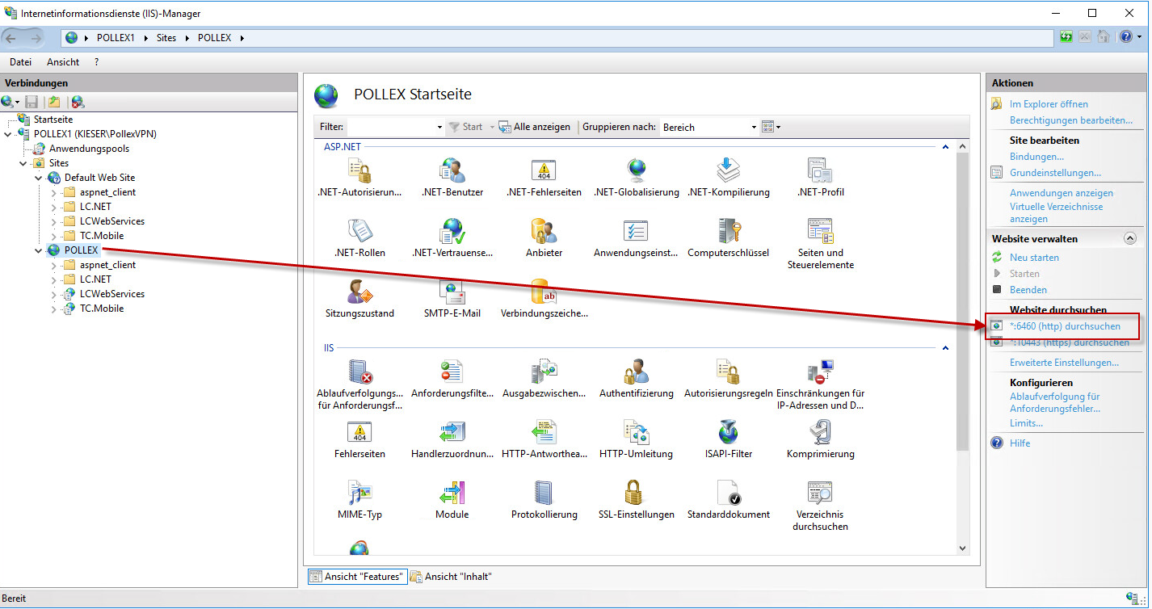Open the .NET-Fehlerseiten icon

coord(544,170)
